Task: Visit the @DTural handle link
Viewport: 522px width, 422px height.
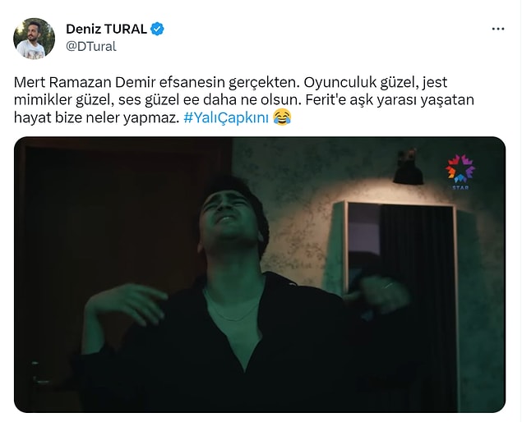Action: (91, 46)
